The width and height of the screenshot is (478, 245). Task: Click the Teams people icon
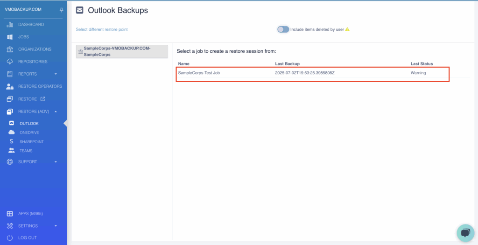[x=11, y=151]
